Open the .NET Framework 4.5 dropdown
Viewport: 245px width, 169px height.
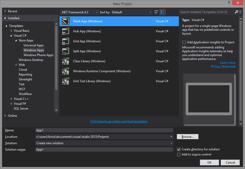97,12
